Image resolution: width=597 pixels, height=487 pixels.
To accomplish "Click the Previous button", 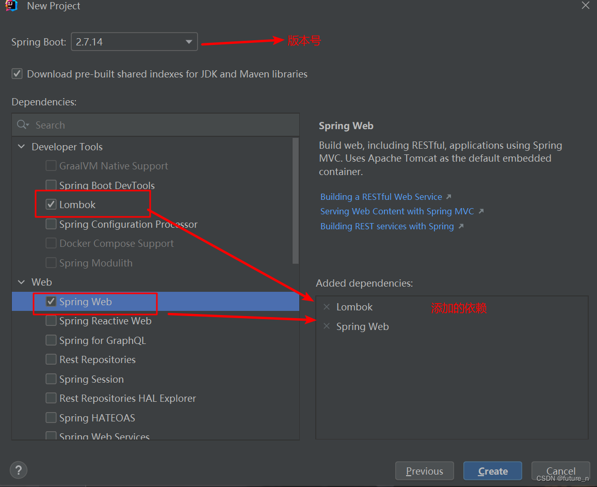I will point(424,471).
